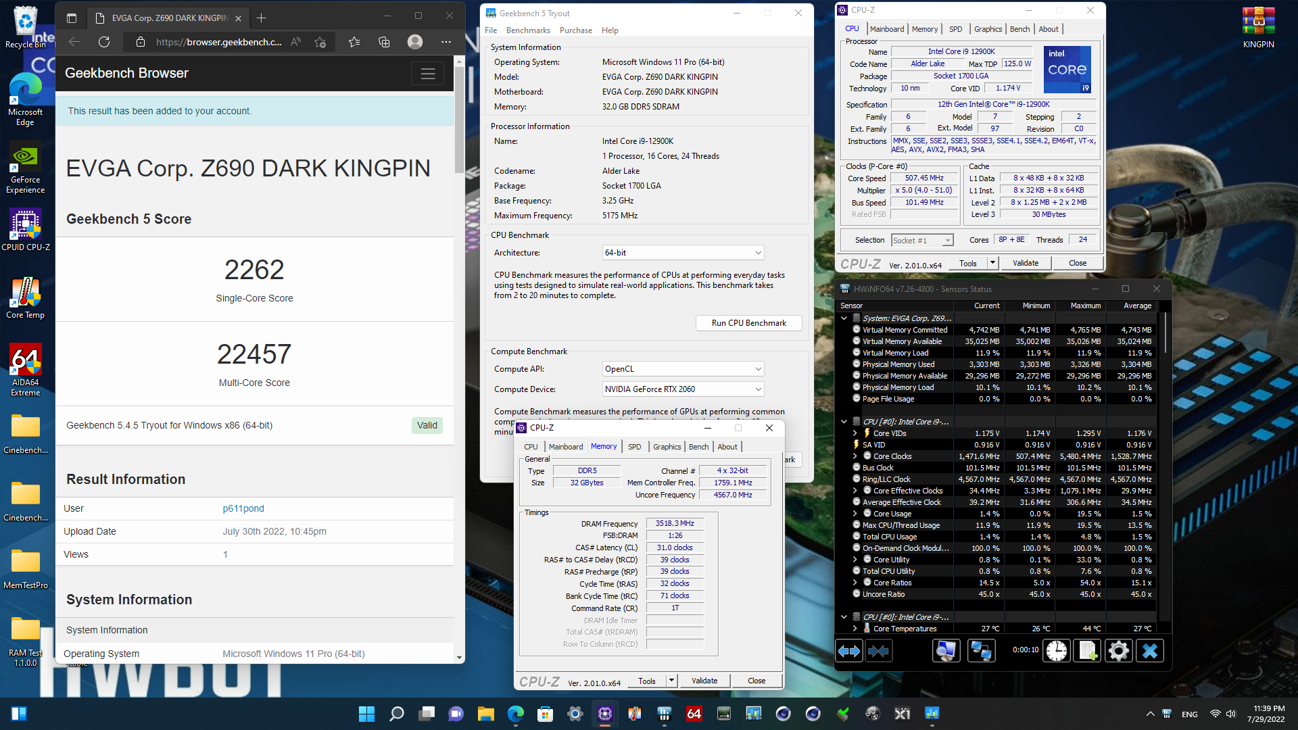Click the Valid badge on Geekbench result
This screenshot has width=1298, height=730.
(427, 425)
